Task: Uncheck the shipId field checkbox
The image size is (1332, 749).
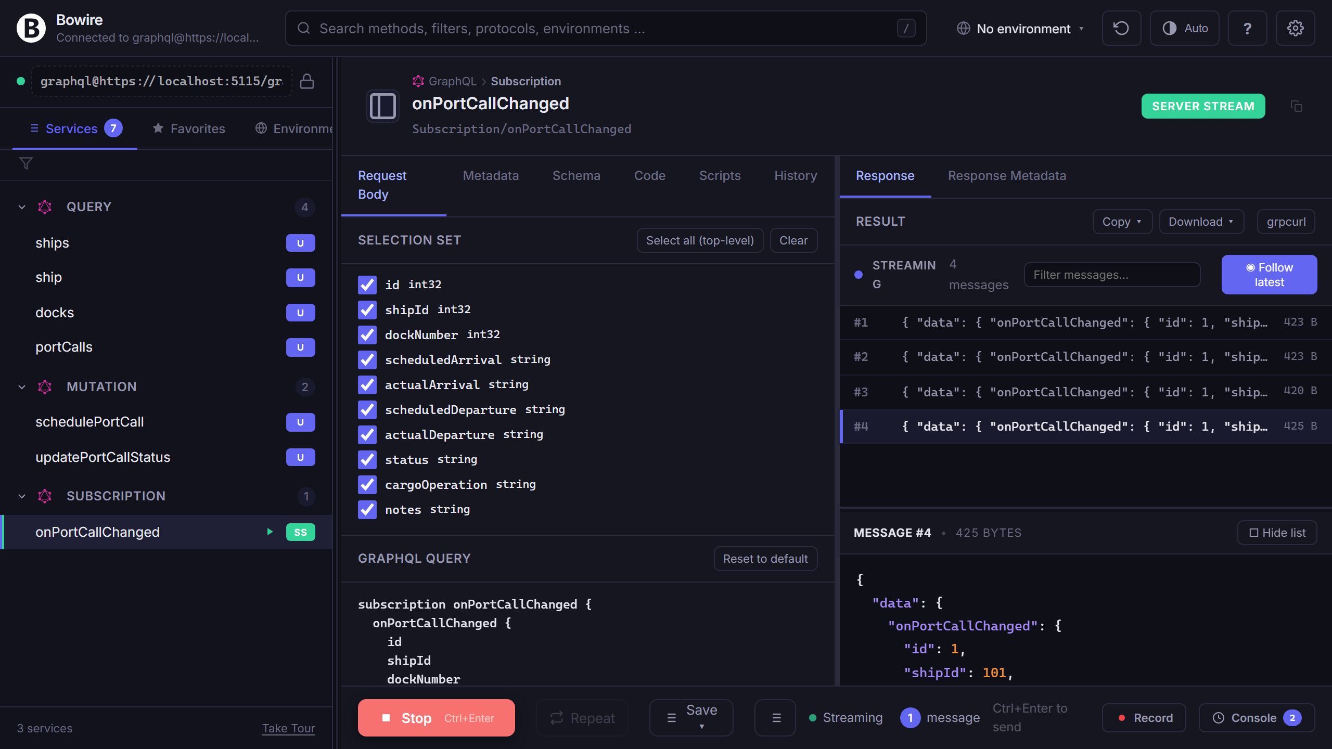Action: [367, 309]
